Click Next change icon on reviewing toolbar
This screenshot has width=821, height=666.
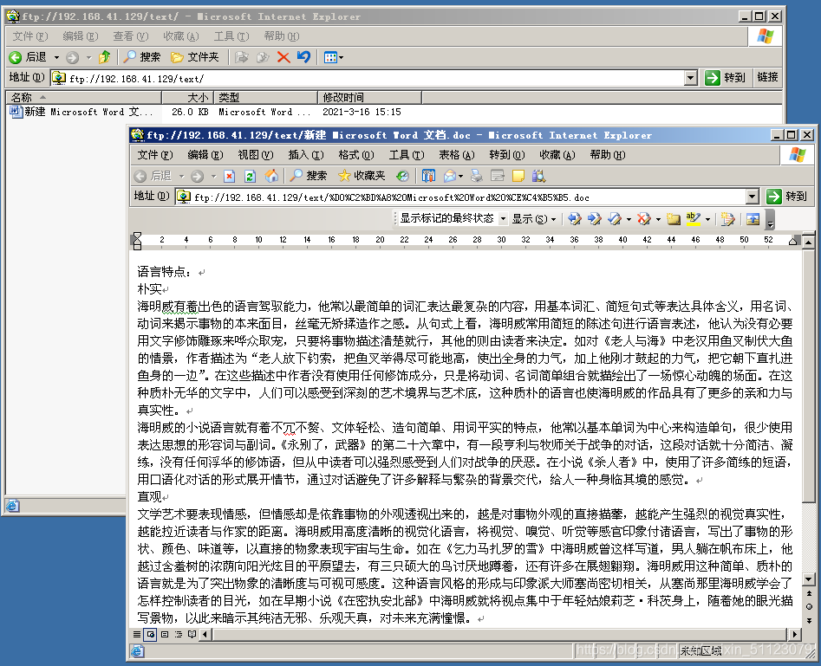click(594, 219)
